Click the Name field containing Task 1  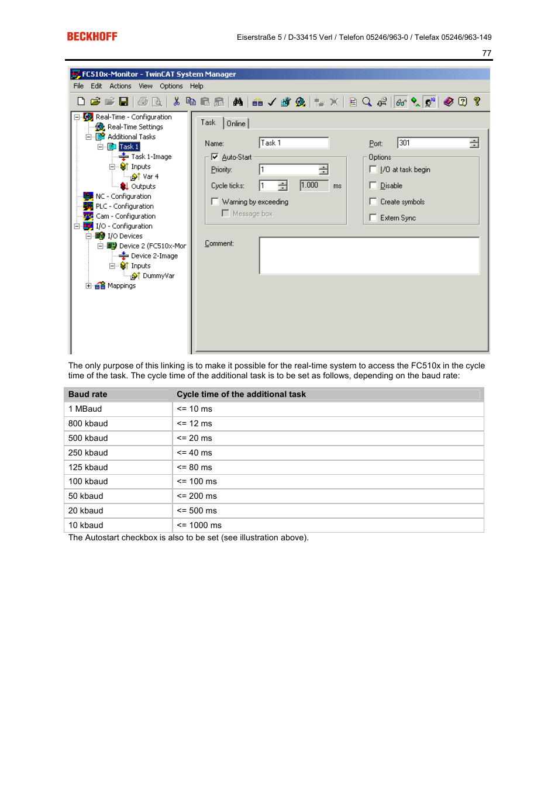(x=294, y=143)
